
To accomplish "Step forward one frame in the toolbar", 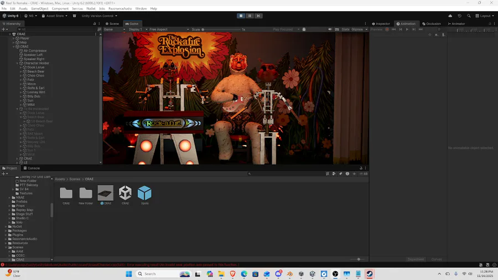I will (258, 15).
